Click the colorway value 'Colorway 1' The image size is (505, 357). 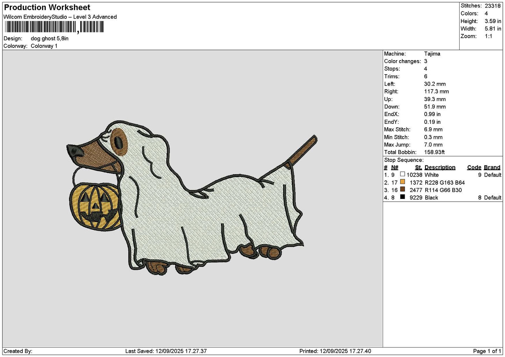click(x=44, y=46)
